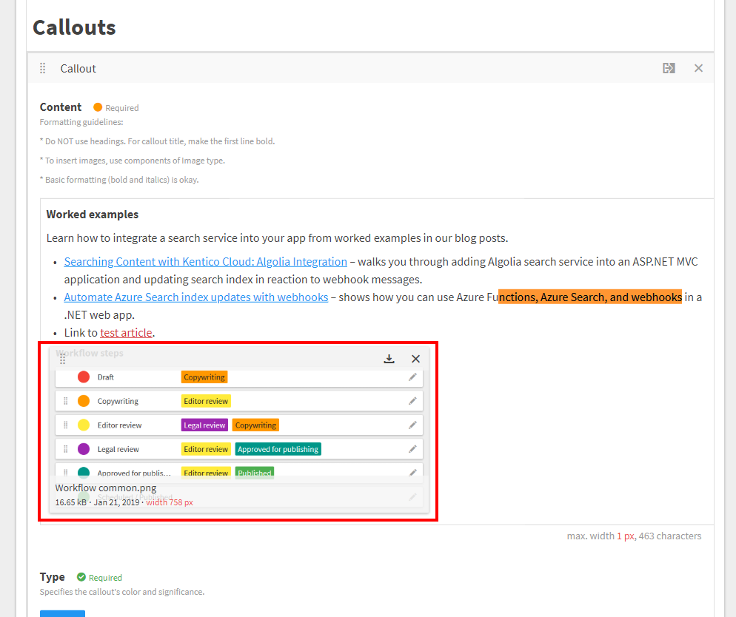This screenshot has height=617, width=736.
Task: Click the pencil icon for Approved for publishing
Action: click(412, 472)
